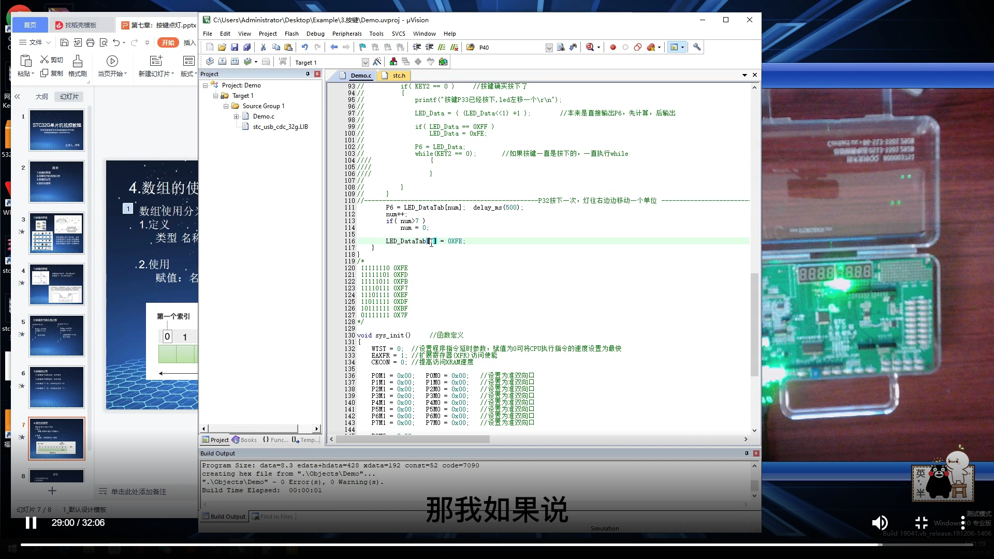This screenshot has width=994, height=559.
Task: Click 当页开始 slideshow button
Action: 112,66
